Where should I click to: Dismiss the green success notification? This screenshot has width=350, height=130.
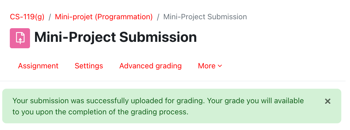(328, 101)
